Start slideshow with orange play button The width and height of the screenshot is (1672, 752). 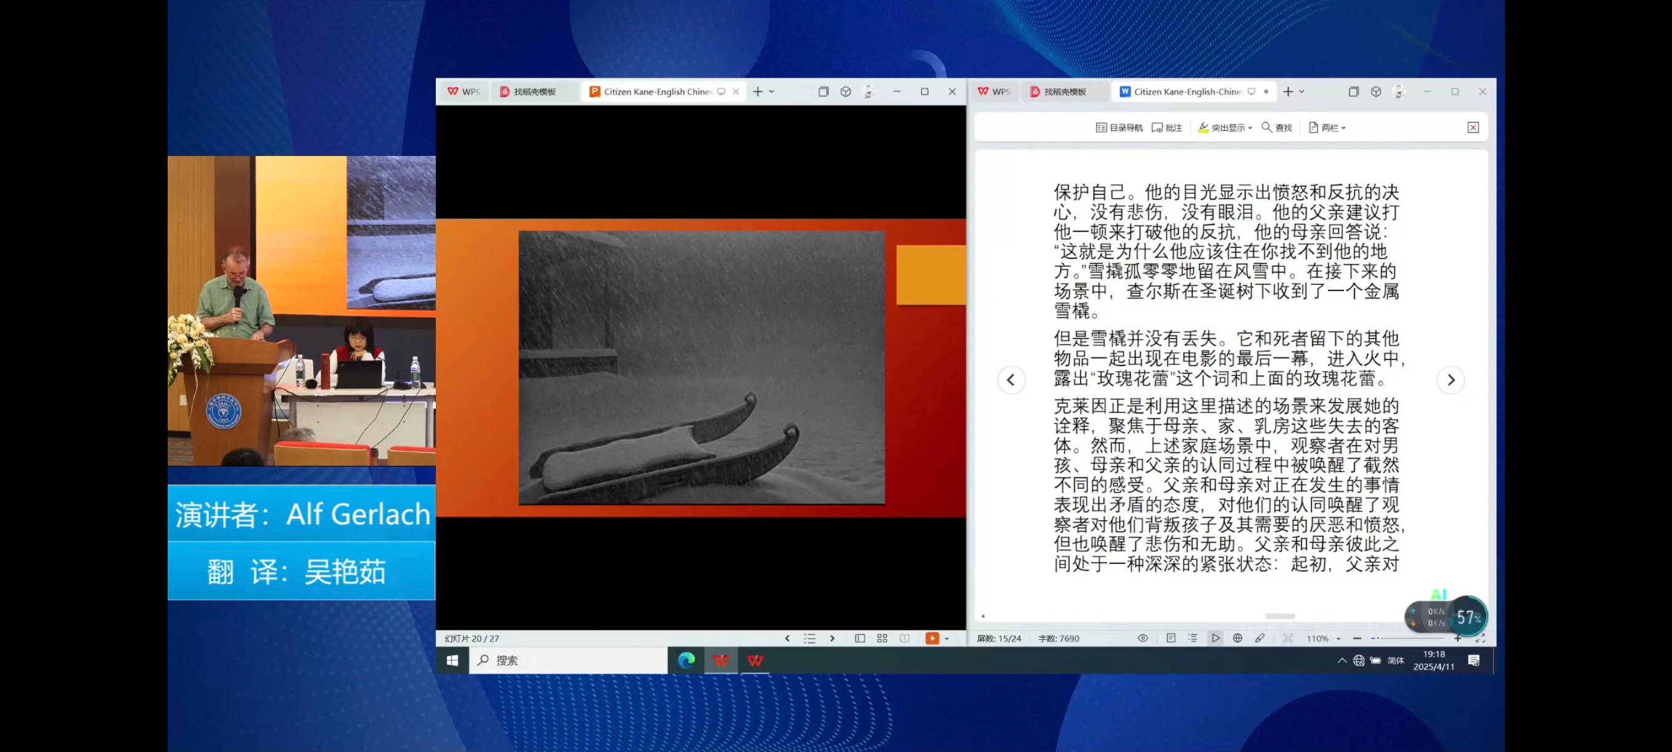click(x=932, y=639)
